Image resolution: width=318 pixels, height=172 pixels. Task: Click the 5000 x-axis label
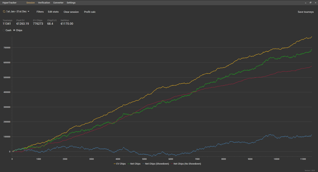click(x=144, y=159)
